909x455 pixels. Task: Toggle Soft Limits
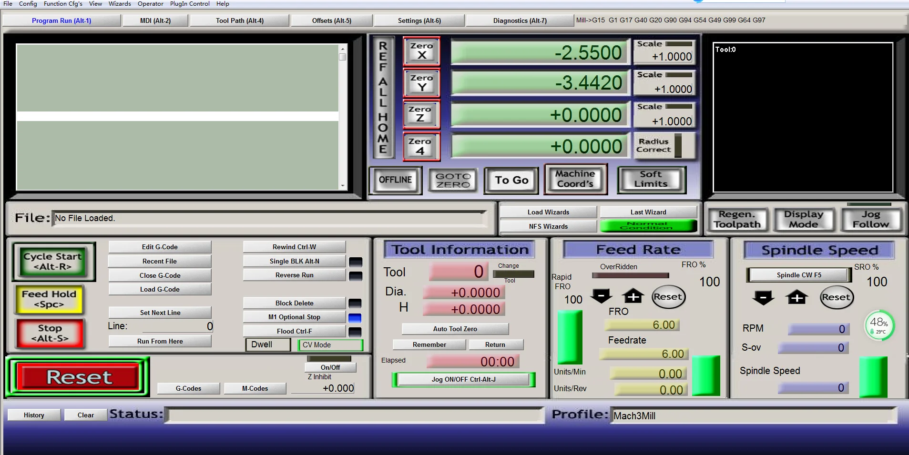click(x=651, y=179)
